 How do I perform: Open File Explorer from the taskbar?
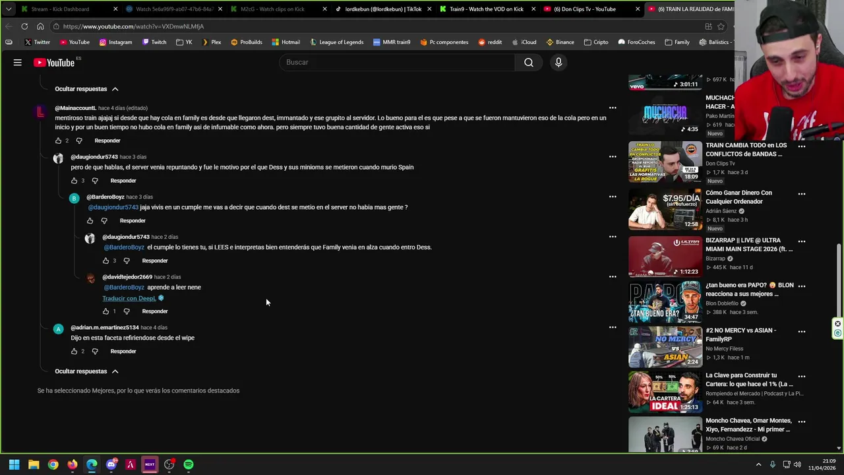(34, 464)
